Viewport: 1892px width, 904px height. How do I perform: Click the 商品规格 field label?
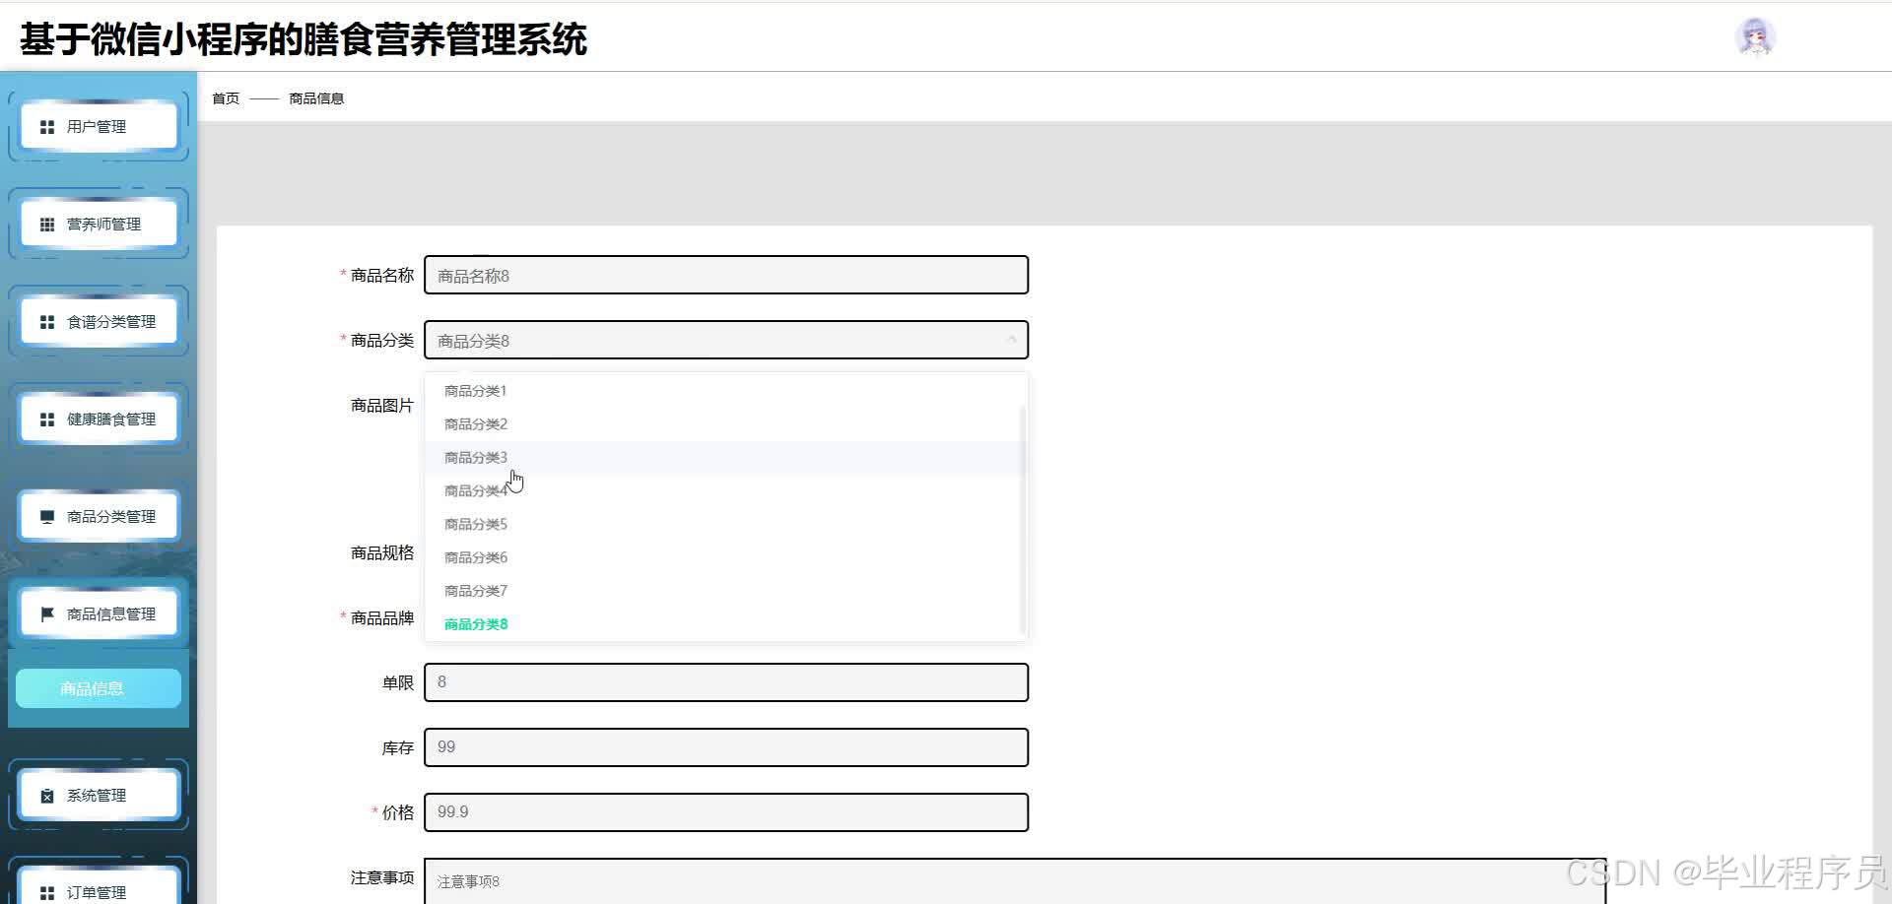(382, 553)
